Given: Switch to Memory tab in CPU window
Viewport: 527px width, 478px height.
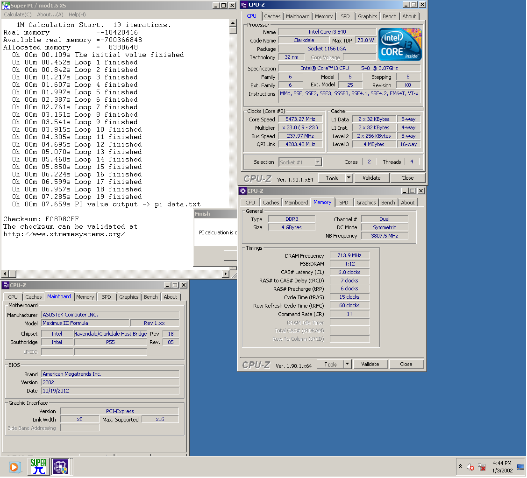Looking at the screenshot, I should (x=324, y=16).
